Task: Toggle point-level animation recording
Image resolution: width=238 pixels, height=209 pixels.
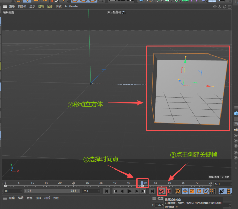Action: [212, 191]
